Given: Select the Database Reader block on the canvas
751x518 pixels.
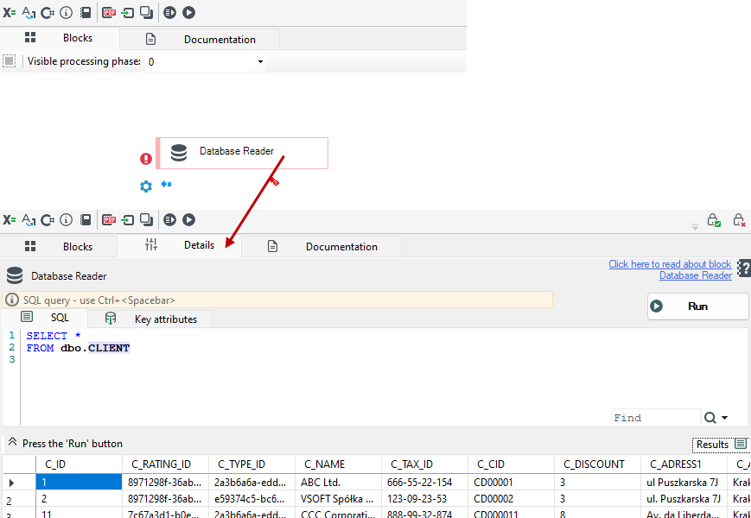Looking at the screenshot, I should pyautogui.click(x=242, y=153).
